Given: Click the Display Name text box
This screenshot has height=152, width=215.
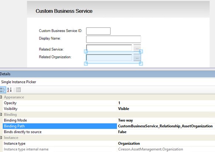Looking at the screenshot, I should click(x=114, y=39).
